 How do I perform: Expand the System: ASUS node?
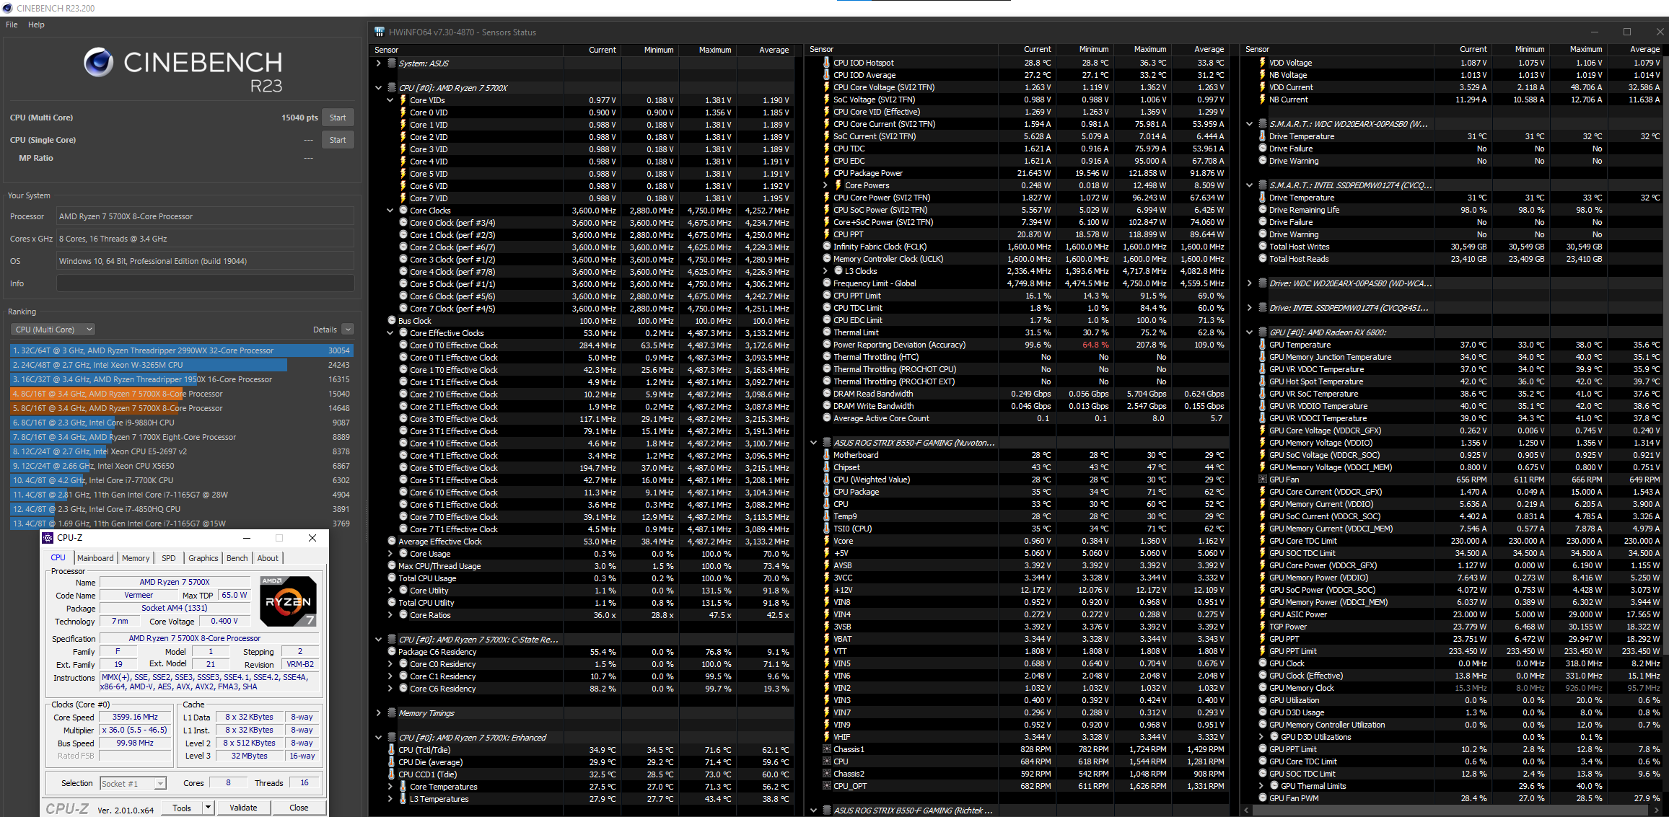click(x=378, y=63)
